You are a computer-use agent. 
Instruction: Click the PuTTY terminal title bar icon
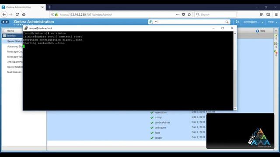point(26,28)
